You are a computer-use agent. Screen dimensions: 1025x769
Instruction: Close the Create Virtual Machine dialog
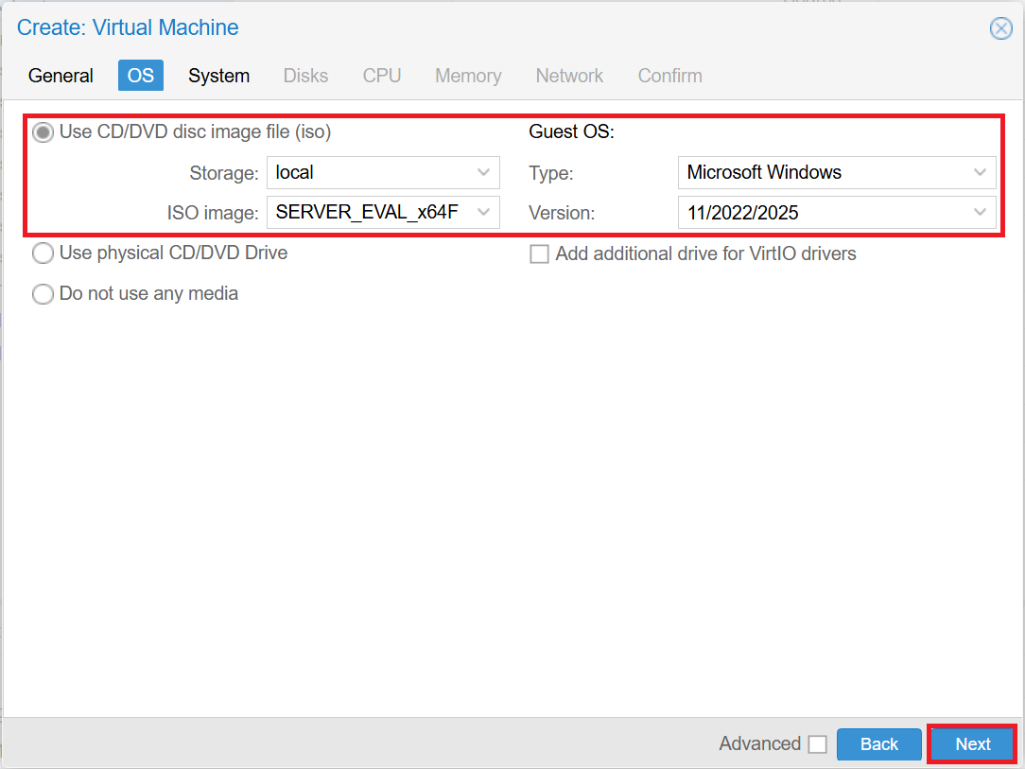[1001, 27]
